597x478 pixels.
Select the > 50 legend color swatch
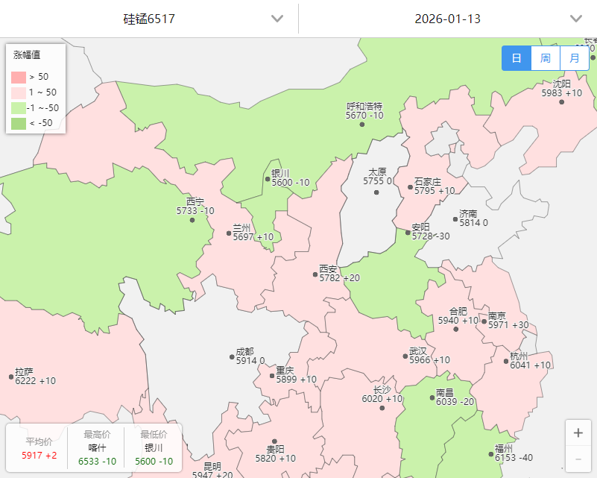coord(19,78)
